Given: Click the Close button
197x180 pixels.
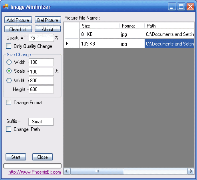Looking at the screenshot, I should coord(42,157).
